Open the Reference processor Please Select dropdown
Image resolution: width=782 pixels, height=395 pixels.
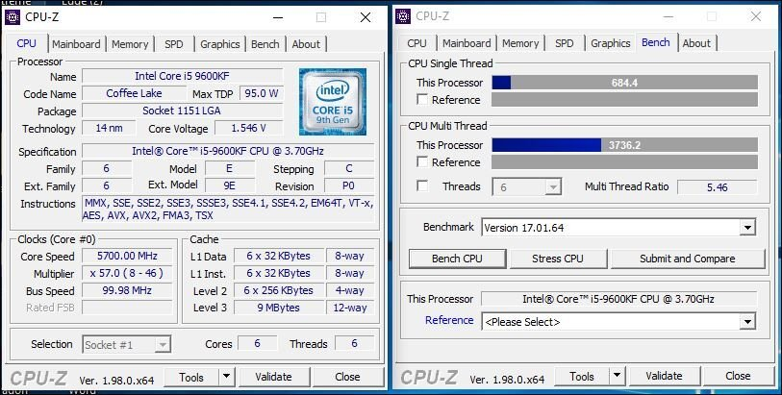[747, 322]
